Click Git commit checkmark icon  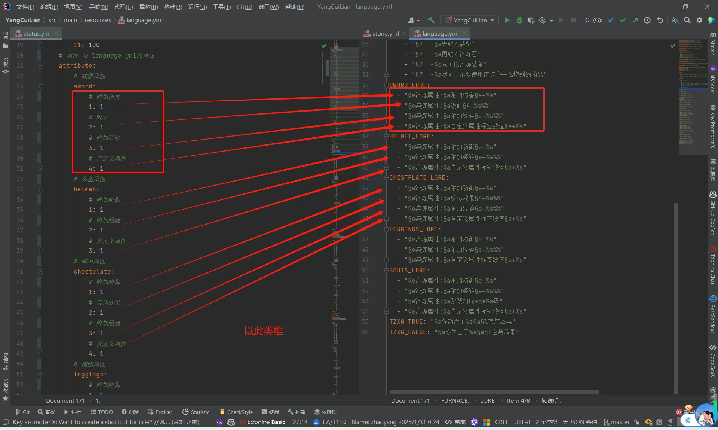pos(623,20)
